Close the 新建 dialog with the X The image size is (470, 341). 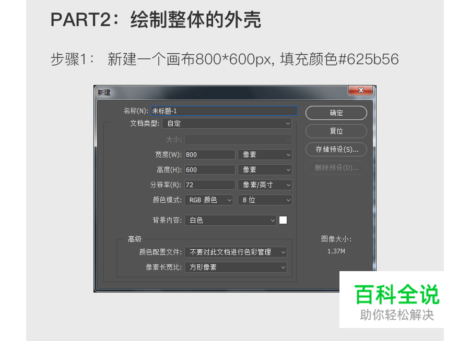click(x=360, y=90)
